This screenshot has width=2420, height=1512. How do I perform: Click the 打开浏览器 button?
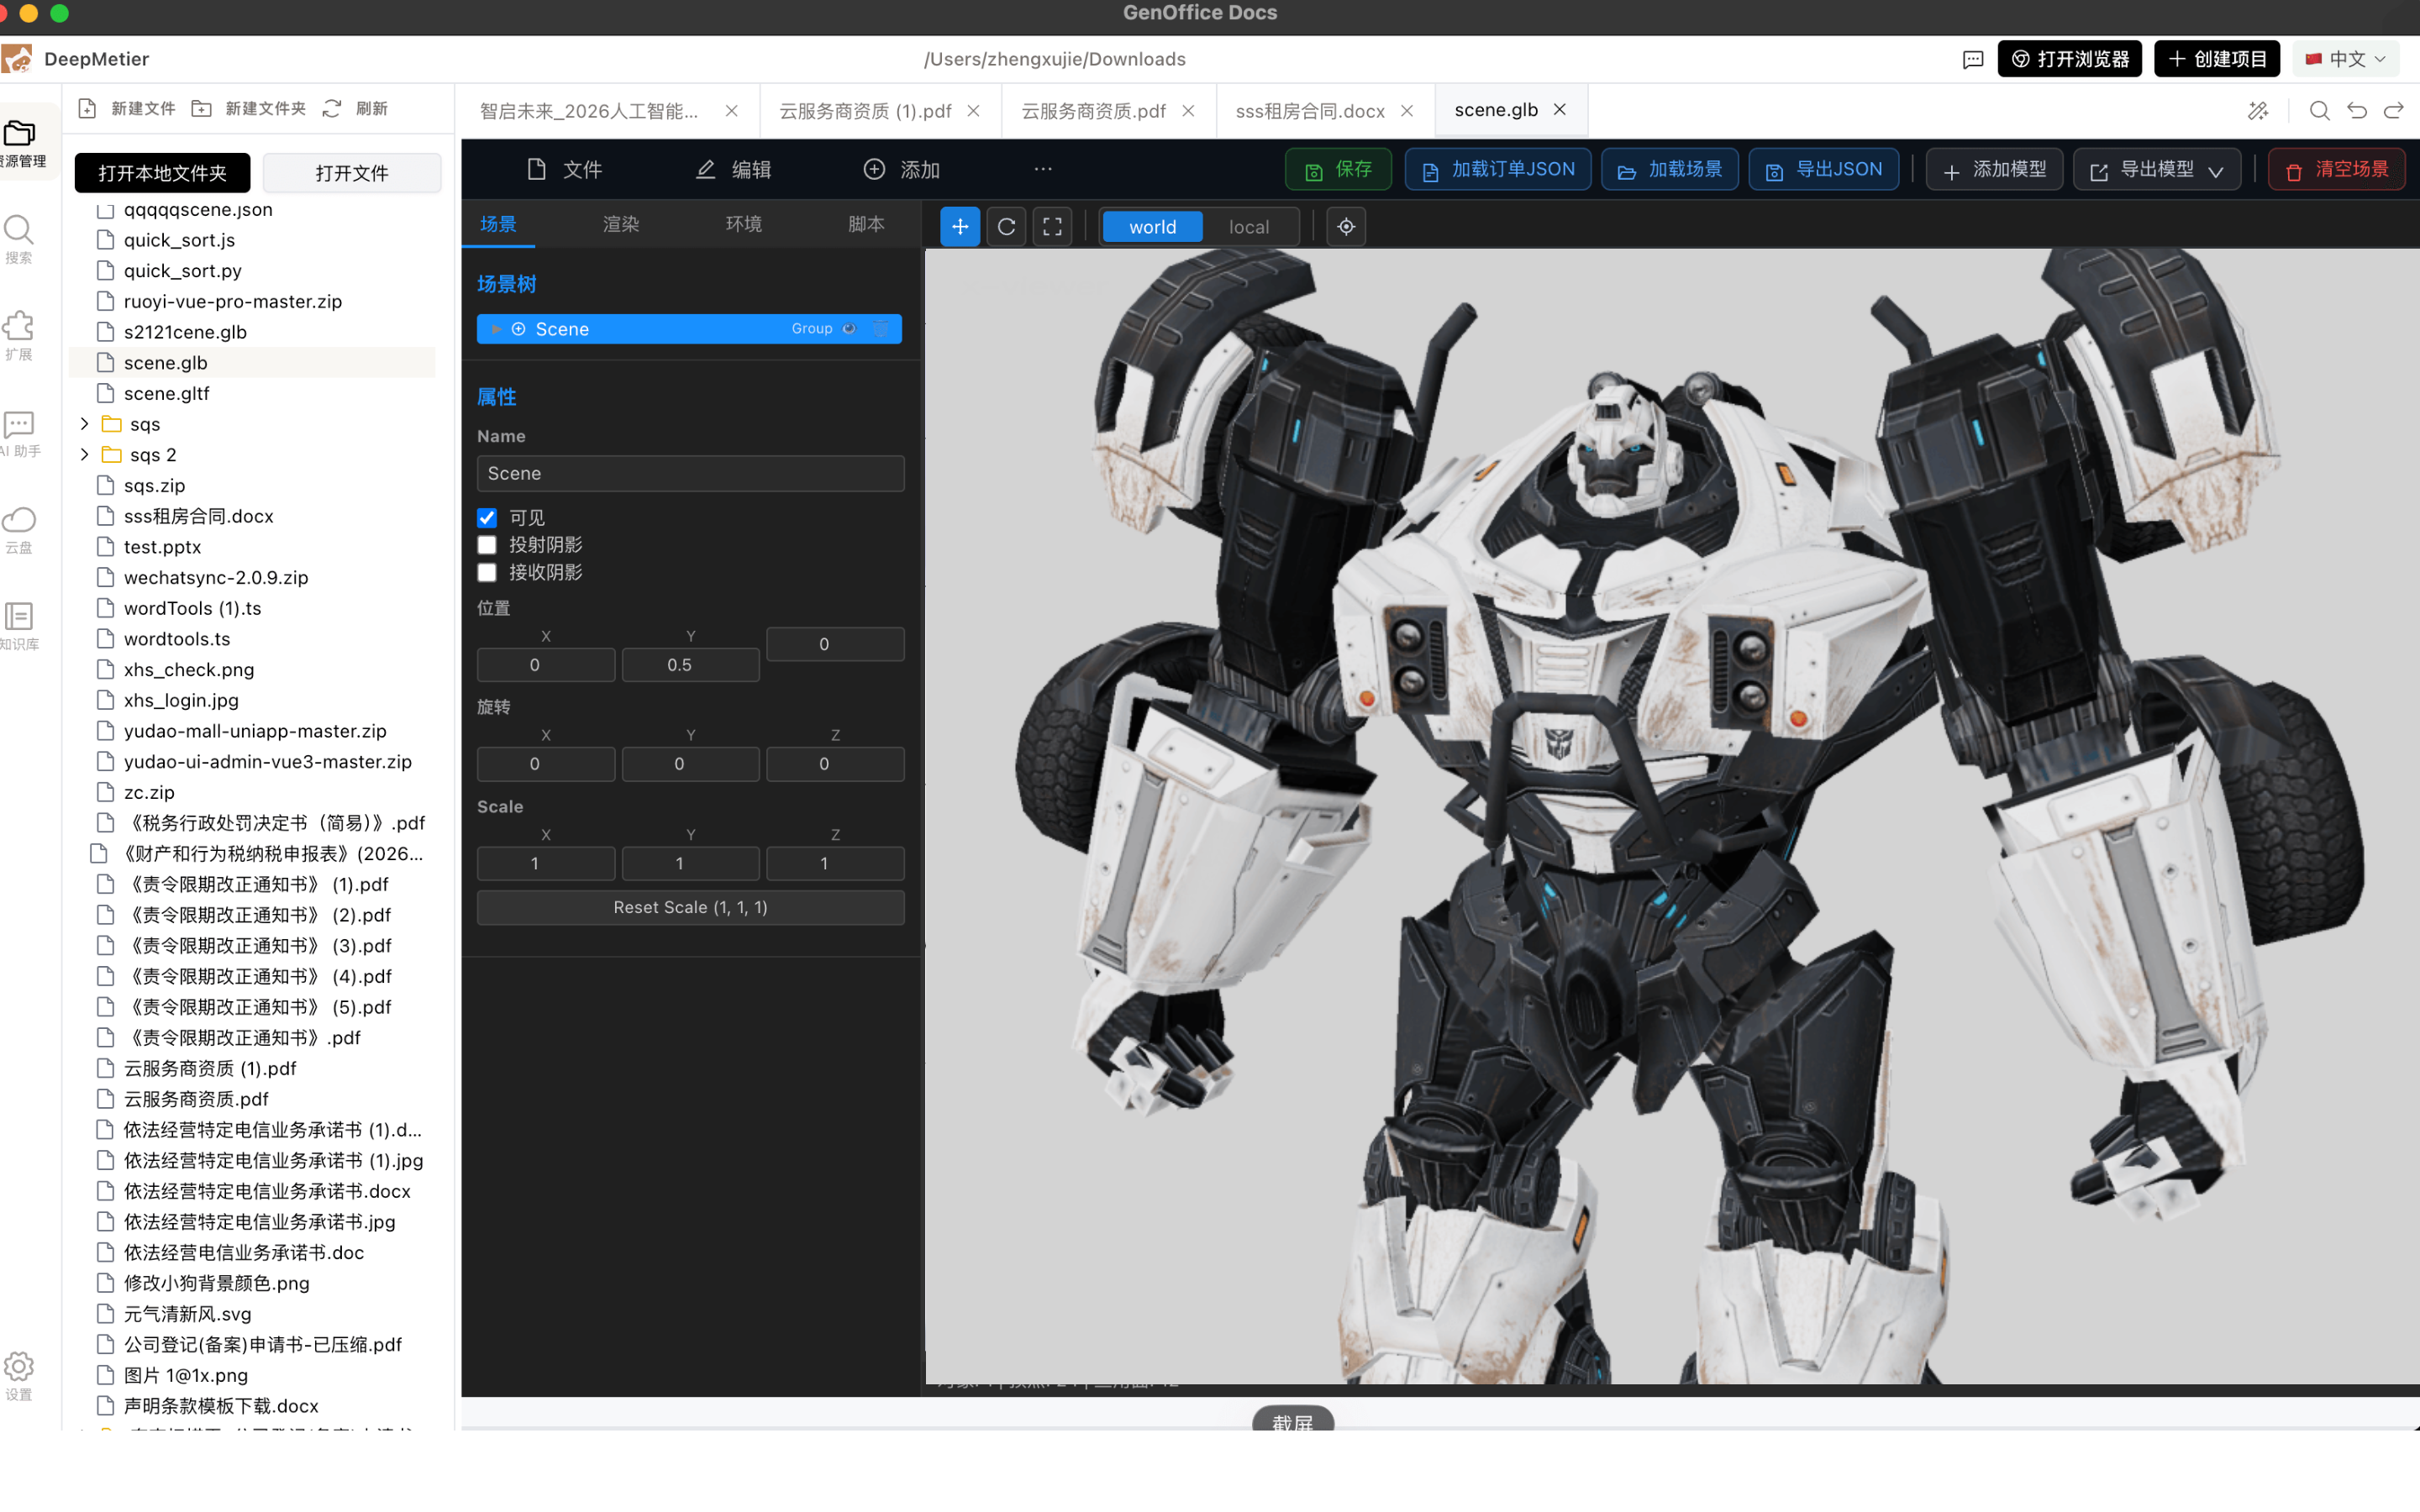2069,60
